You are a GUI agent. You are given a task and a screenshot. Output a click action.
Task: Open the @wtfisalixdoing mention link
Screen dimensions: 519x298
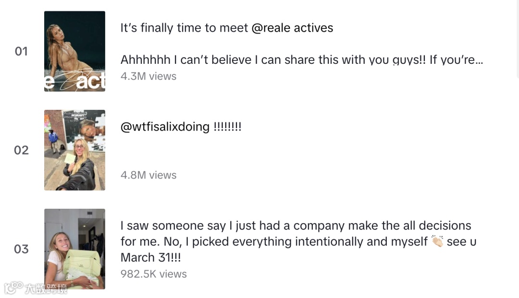pyautogui.click(x=165, y=127)
